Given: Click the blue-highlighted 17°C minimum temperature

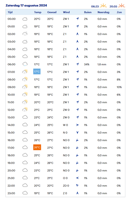Looking at the screenshot, I should click(x=37, y=72).
